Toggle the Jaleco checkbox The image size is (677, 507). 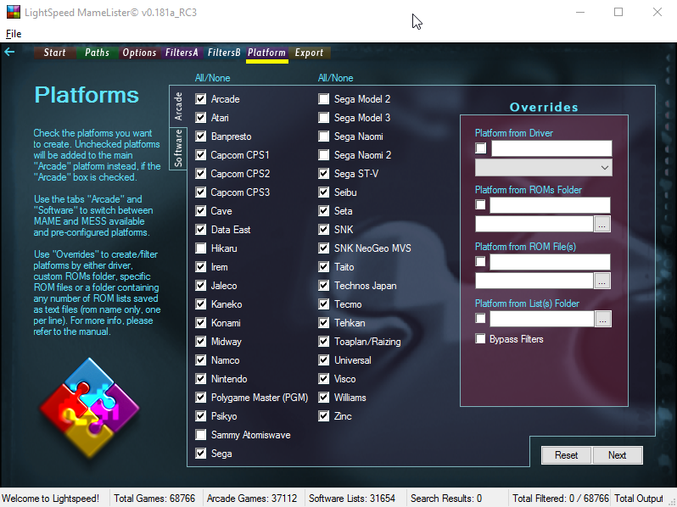[x=201, y=285]
